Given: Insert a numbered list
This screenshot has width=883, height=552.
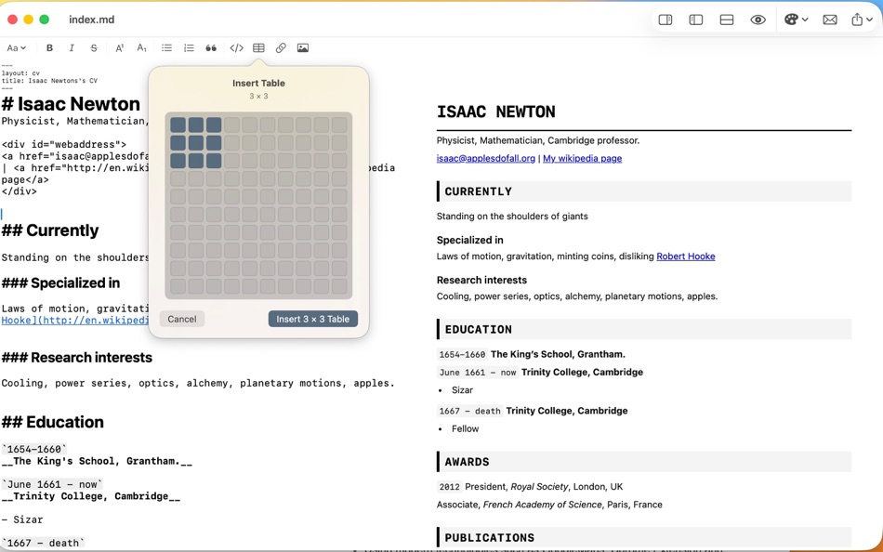Looking at the screenshot, I should (189, 48).
